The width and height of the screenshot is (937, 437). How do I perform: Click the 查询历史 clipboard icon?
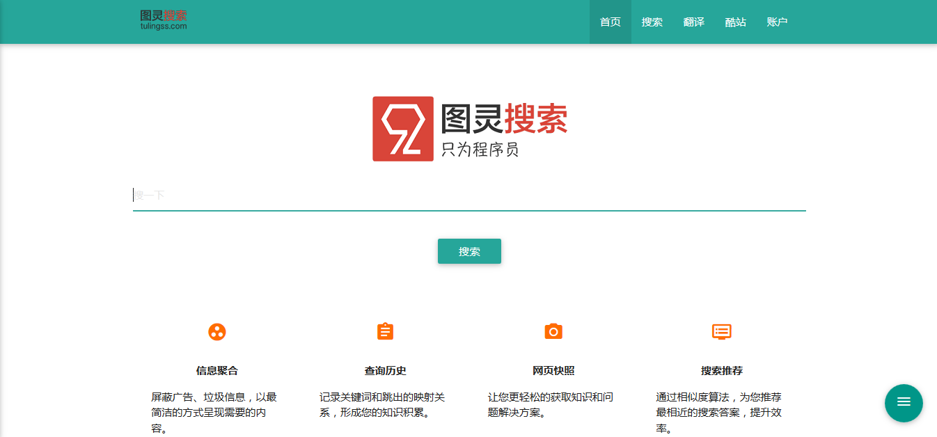[385, 332]
